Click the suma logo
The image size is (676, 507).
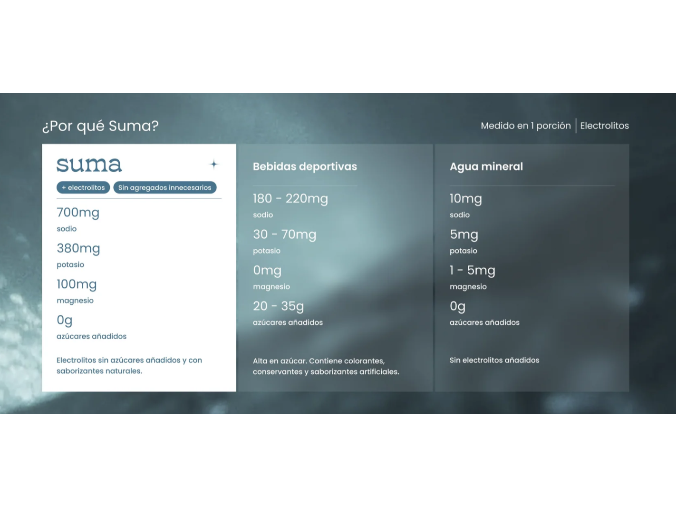click(x=89, y=165)
